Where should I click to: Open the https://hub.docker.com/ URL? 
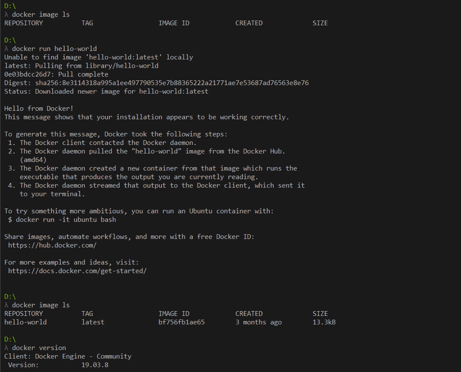(x=52, y=245)
